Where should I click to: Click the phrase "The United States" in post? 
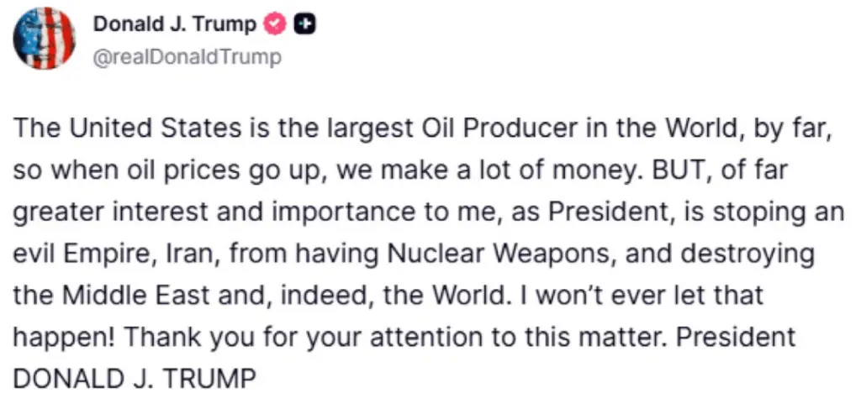99,128
